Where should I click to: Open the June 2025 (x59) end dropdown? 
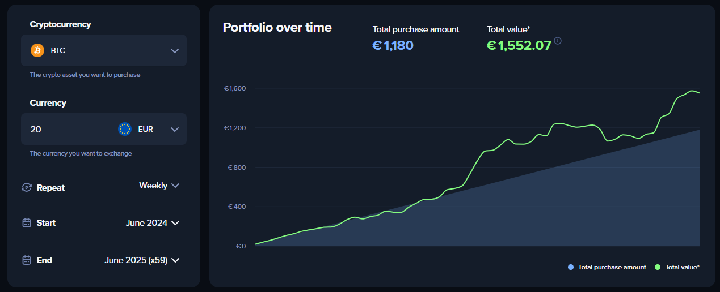pyautogui.click(x=142, y=260)
